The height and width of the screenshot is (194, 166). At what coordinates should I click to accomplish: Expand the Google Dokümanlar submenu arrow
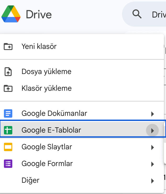152,114
